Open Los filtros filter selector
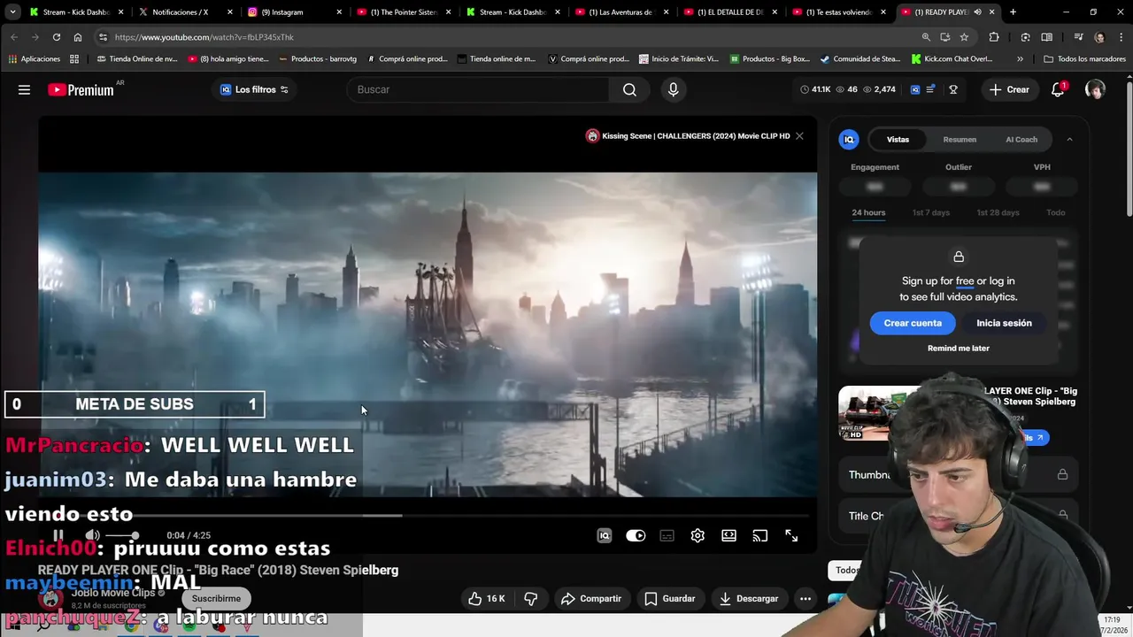 (x=254, y=89)
